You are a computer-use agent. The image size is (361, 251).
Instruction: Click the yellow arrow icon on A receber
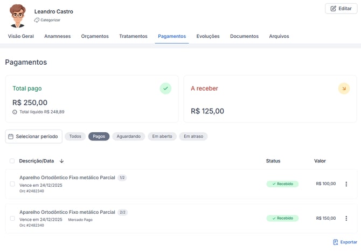(x=344, y=89)
